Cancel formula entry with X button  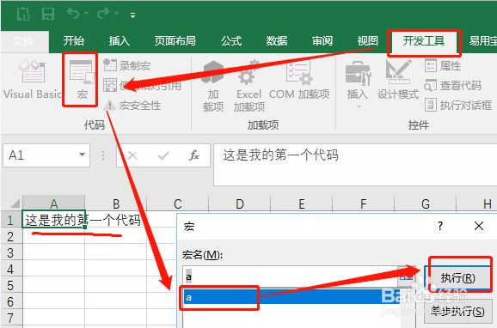coord(132,155)
